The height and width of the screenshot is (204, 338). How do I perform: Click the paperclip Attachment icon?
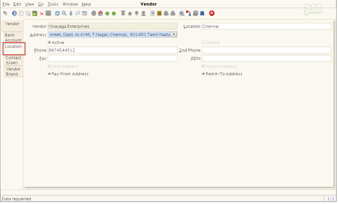click(x=71, y=14)
